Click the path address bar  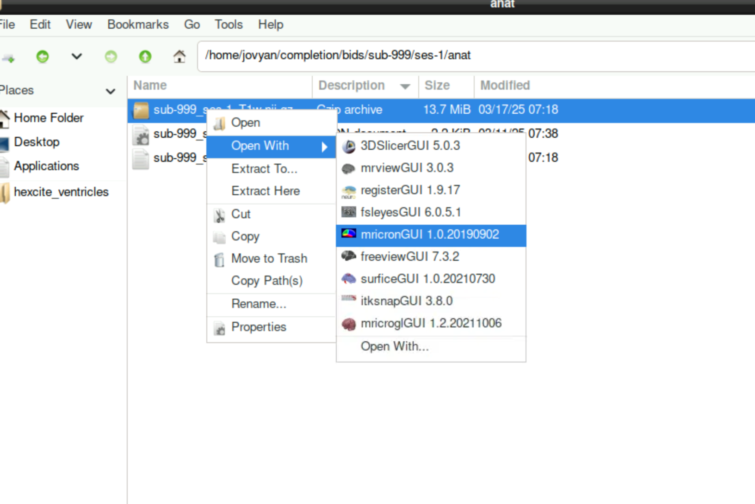(x=477, y=55)
